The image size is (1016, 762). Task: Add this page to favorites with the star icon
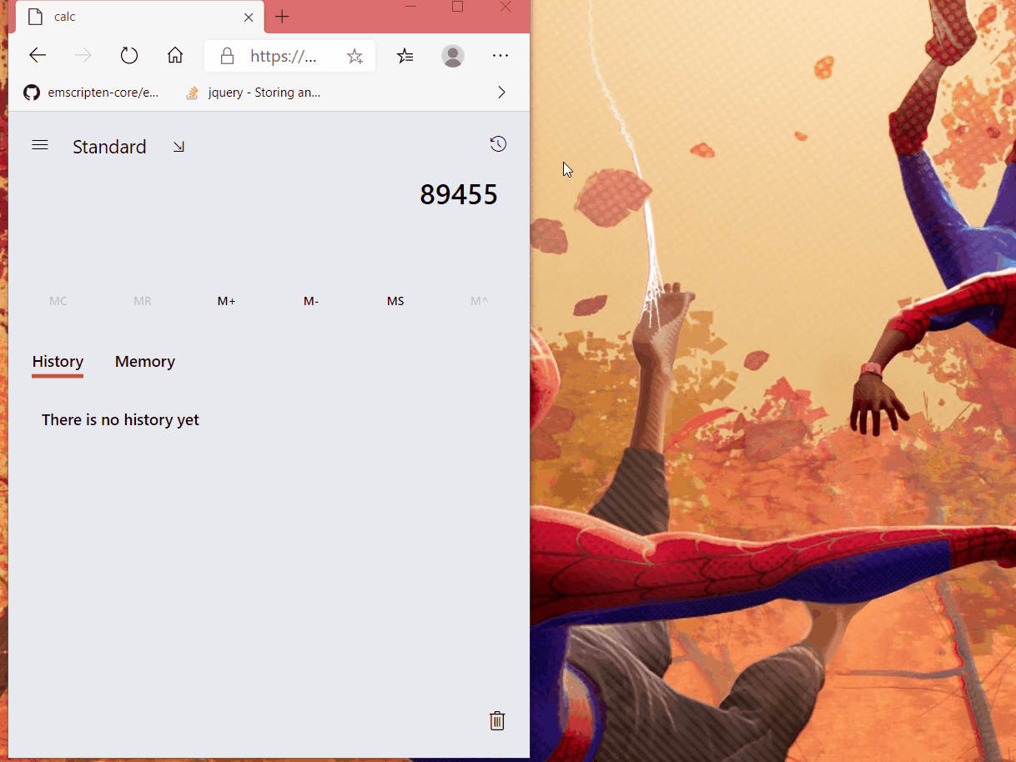(355, 56)
